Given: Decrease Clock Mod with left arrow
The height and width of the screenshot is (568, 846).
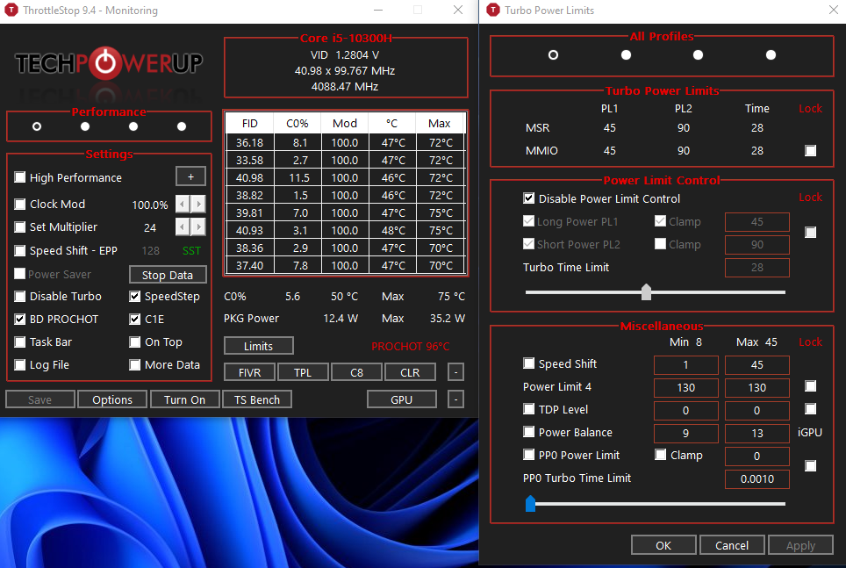Looking at the screenshot, I should coord(183,204).
